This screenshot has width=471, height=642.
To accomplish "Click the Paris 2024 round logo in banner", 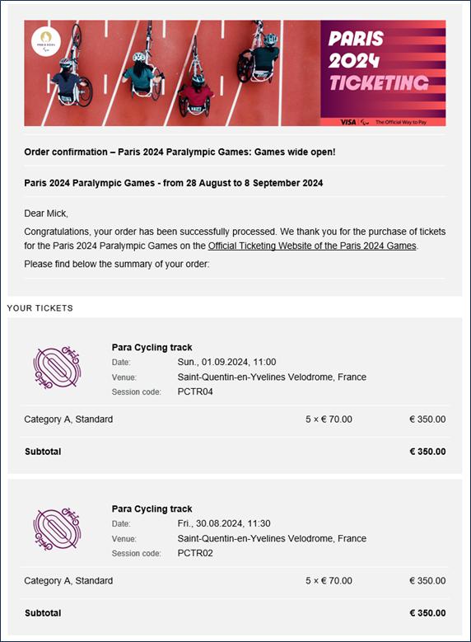I will pyautogui.click(x=46, y=42).
